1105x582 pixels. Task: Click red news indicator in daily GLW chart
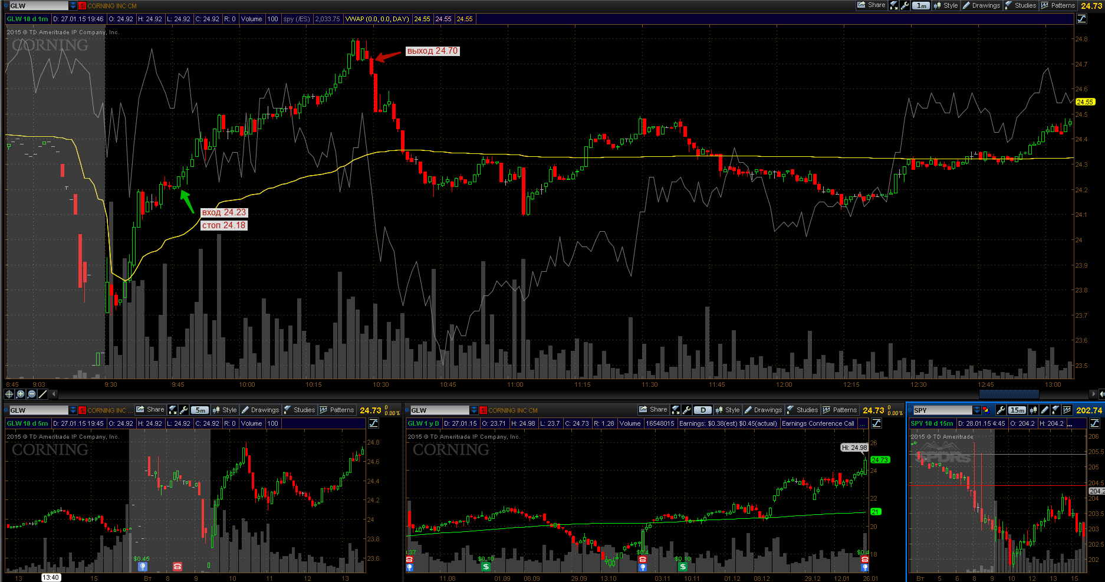click(x=484, y=410)
